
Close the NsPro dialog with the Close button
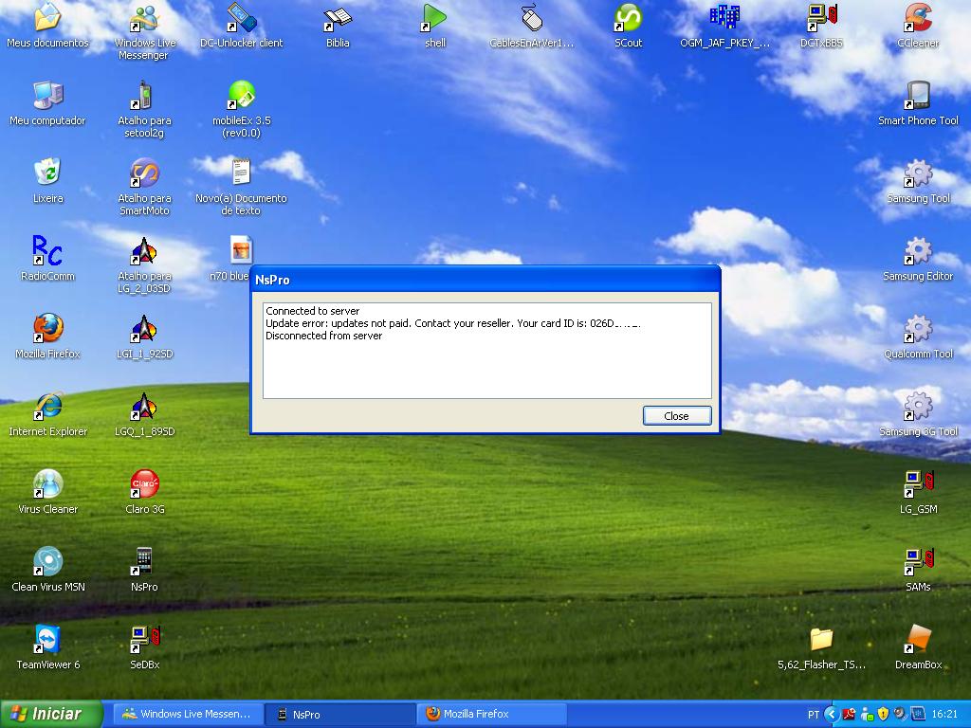pos(677,416)
